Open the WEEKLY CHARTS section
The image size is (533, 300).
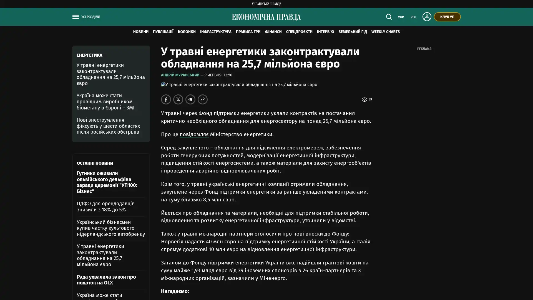[x=385, y=32]
